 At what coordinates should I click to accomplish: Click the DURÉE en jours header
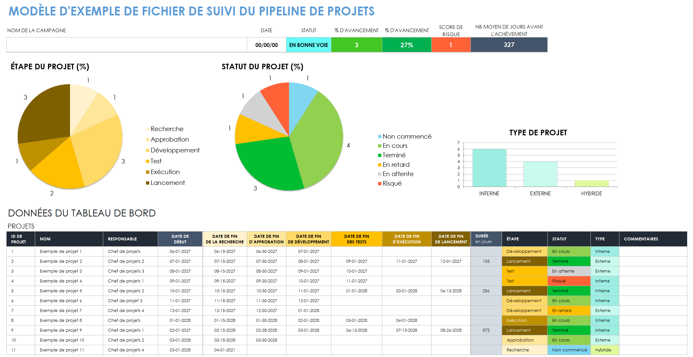coord(486,239)
